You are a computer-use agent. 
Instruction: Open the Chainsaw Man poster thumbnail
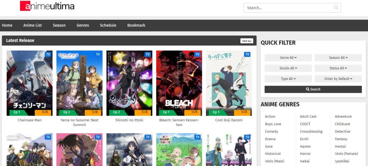click(29, 83)
